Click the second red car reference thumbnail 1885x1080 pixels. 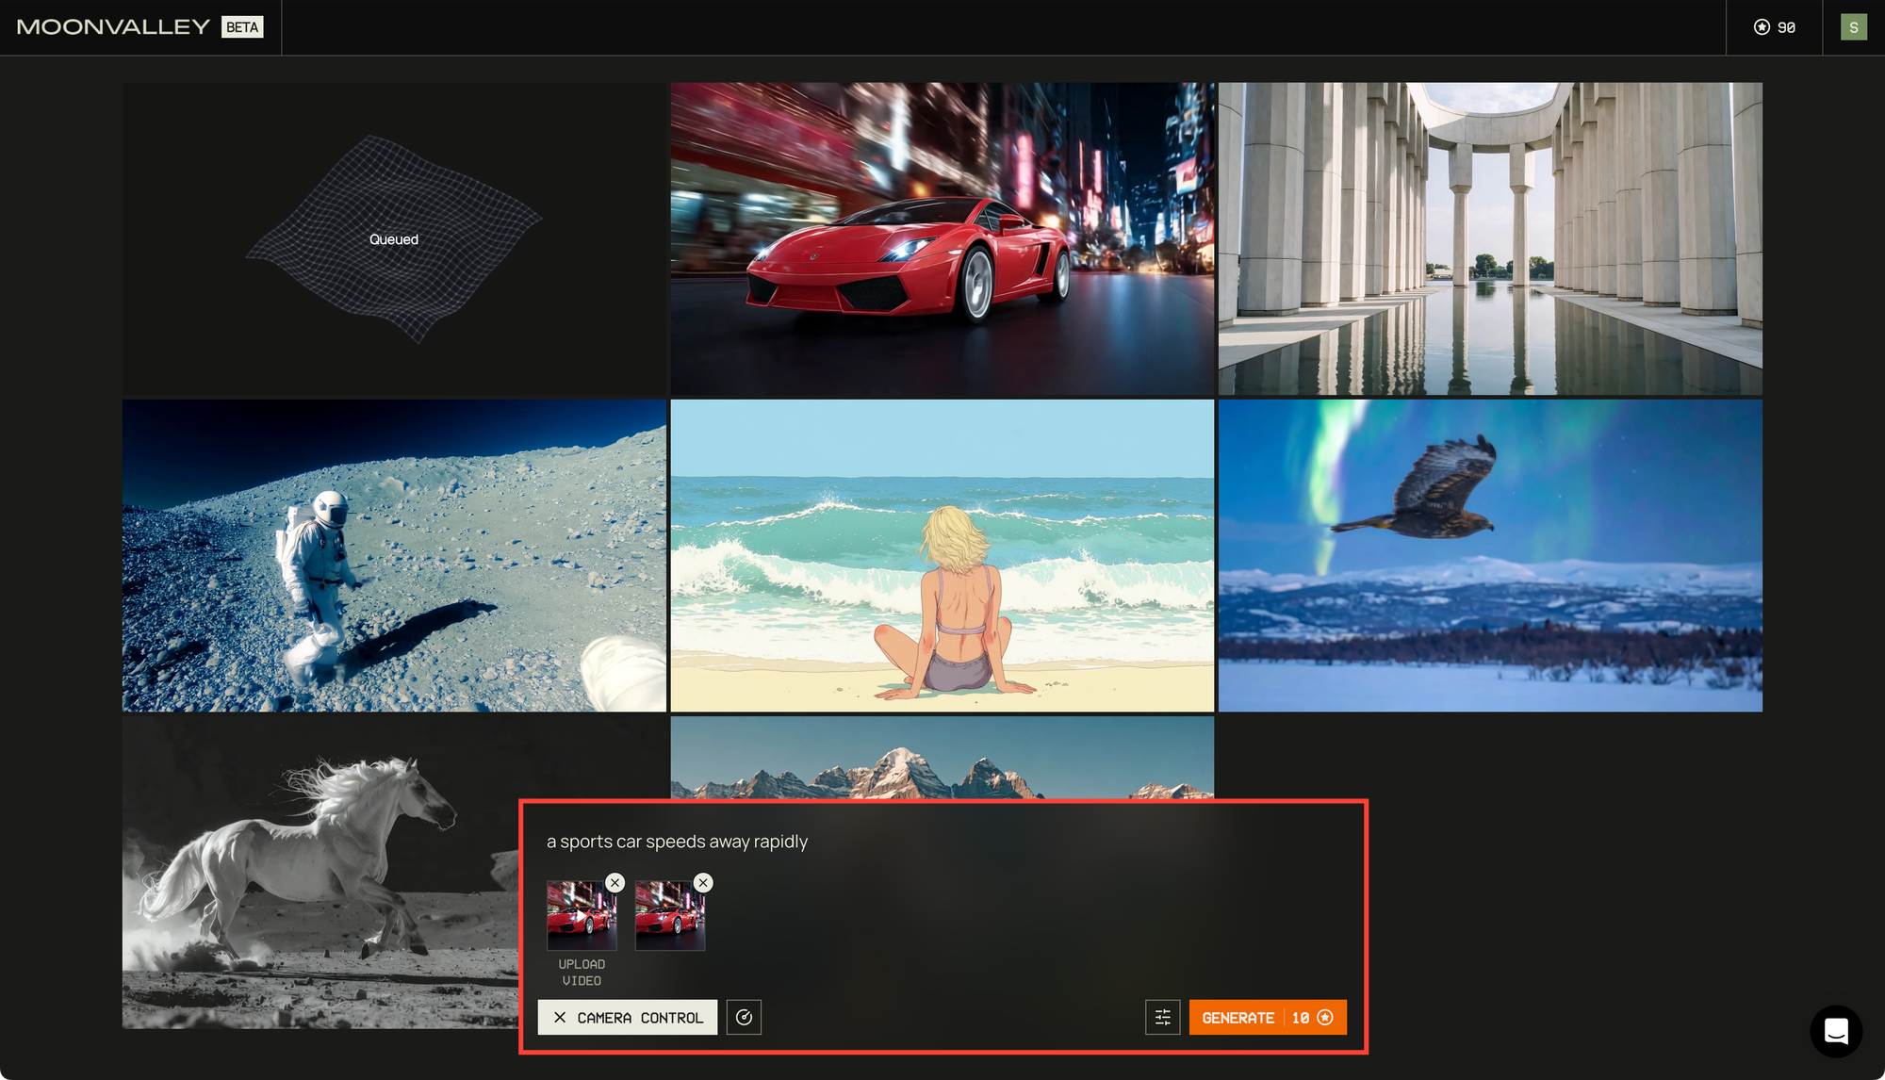coord(670,915)
